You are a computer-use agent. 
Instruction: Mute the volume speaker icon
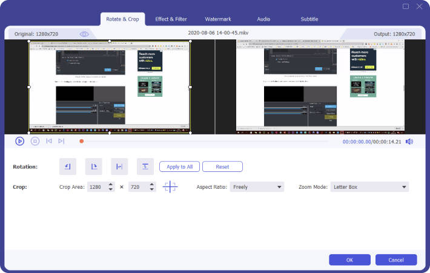tap(409, 142)
